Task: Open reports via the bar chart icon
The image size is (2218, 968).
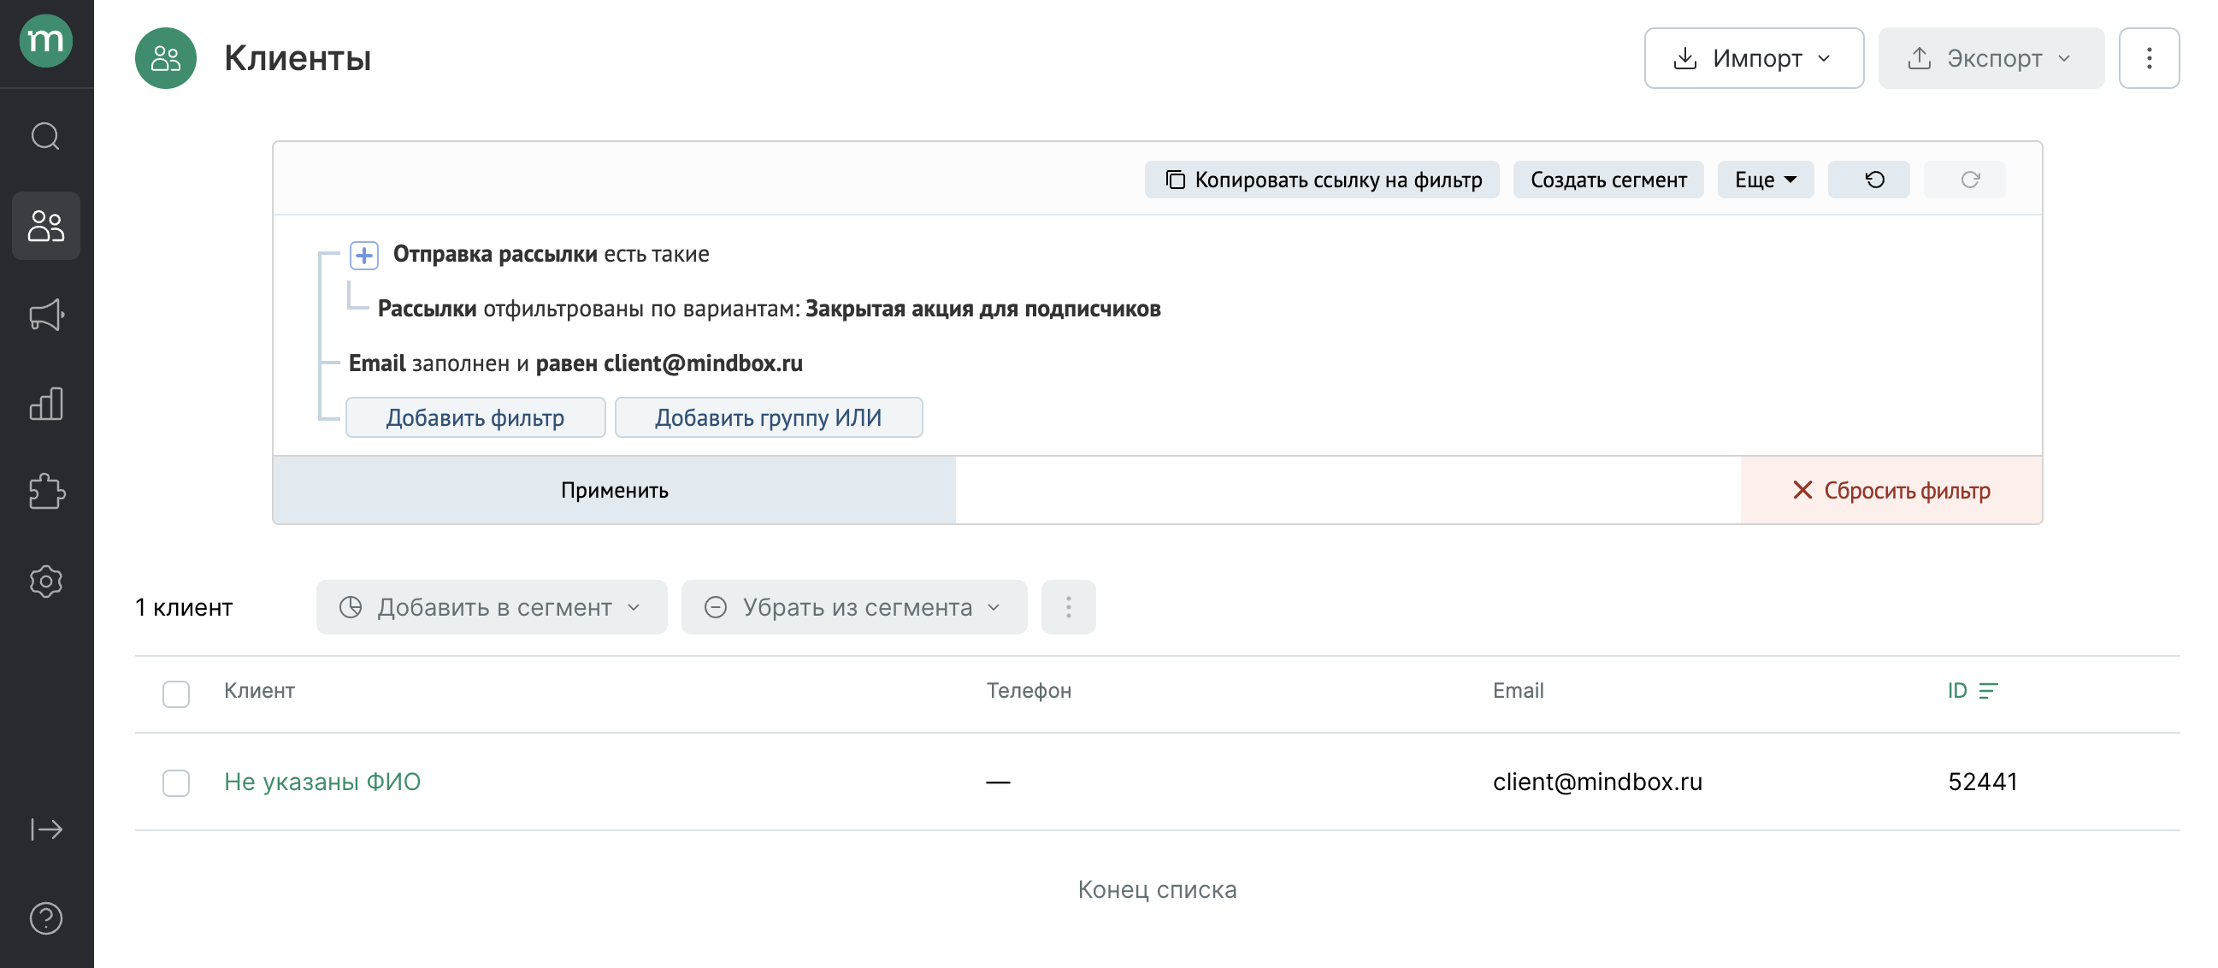Action: pyautogui.click(x=45, y=403)
